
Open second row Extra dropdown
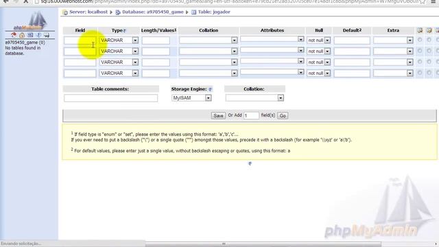pyautogui.click(x=393, y=51)
